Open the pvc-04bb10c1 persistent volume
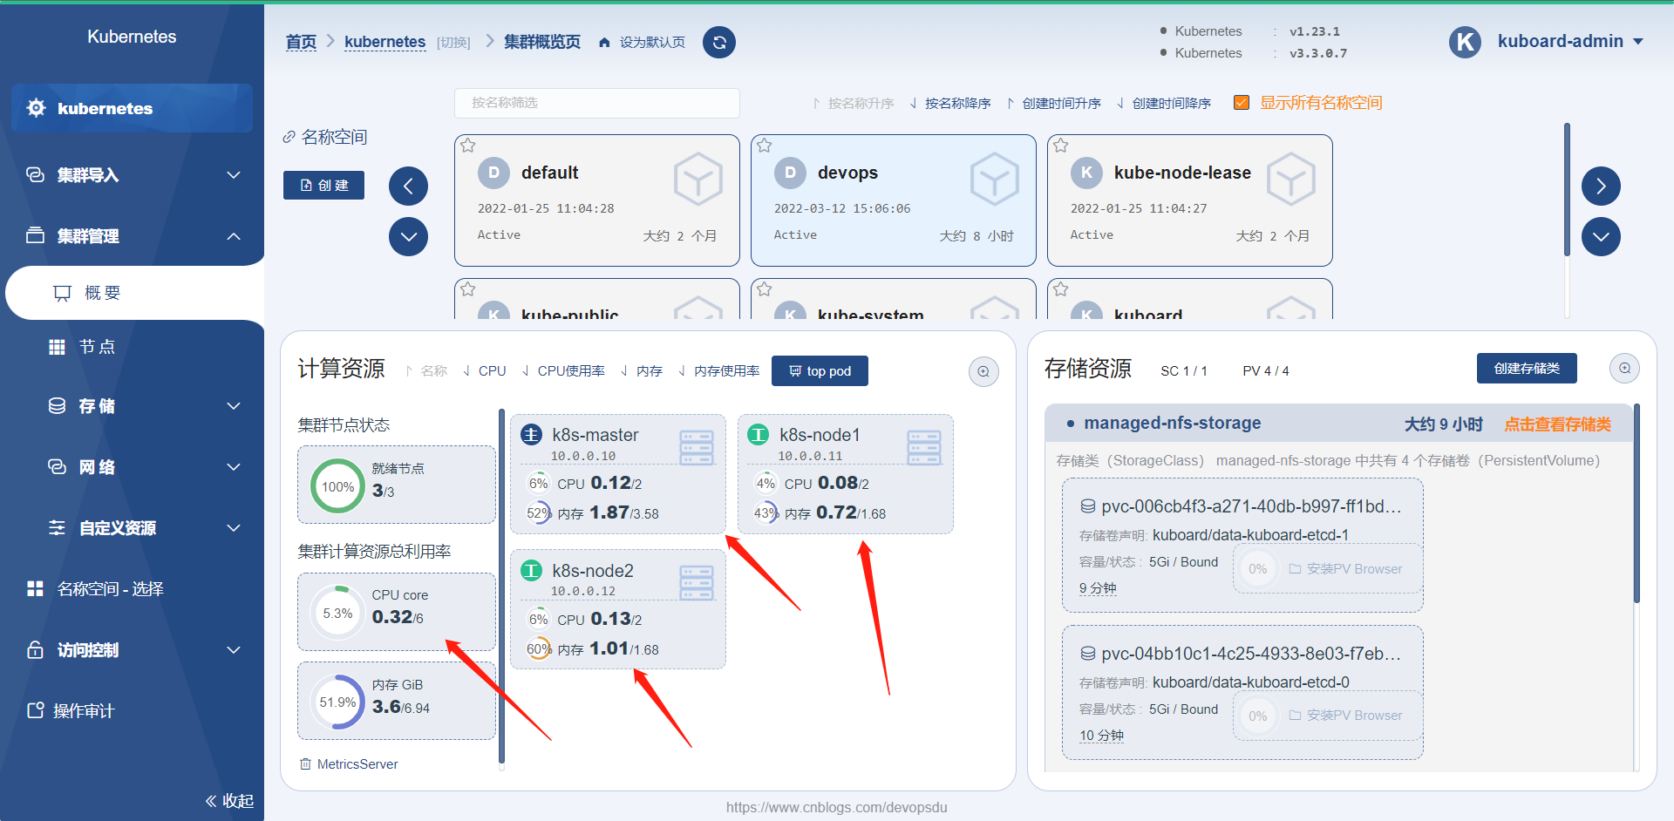This screenshot has width=1674, height=821. click(x=1242, y=654)
